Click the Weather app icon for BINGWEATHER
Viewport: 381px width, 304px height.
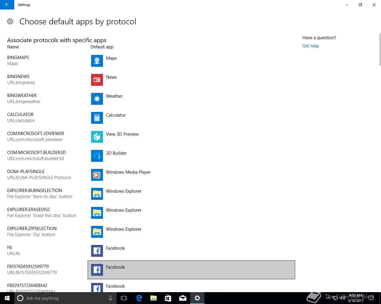[x=97, y=99]
